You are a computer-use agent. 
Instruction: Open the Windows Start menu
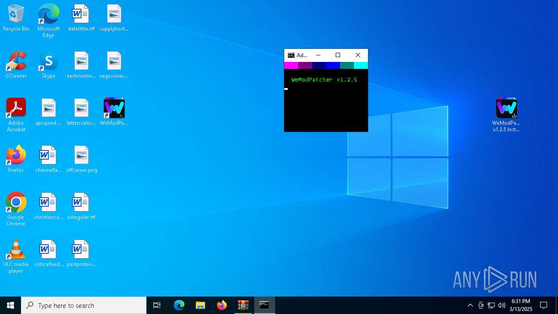(x=10, y=305)
